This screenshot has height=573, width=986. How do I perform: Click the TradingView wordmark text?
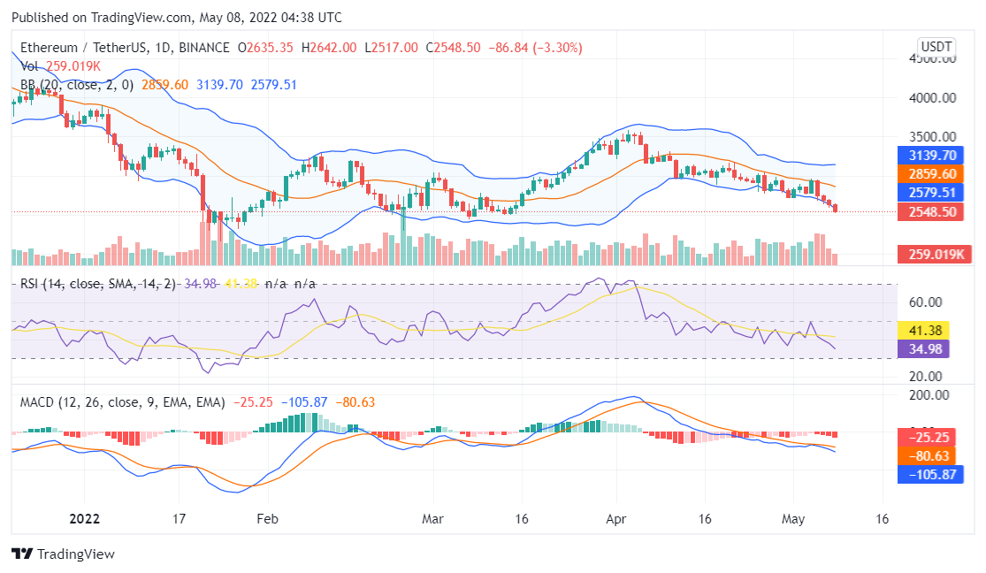76,554
